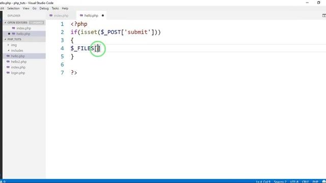Click line number 1 in the gutter
Image resolution: width=326 pixels, height=183 pixels.
pos(62,24)
